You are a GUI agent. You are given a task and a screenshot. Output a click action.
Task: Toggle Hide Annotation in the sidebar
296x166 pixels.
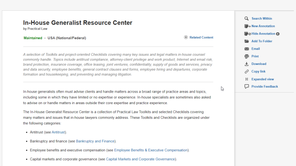[263, 34]
